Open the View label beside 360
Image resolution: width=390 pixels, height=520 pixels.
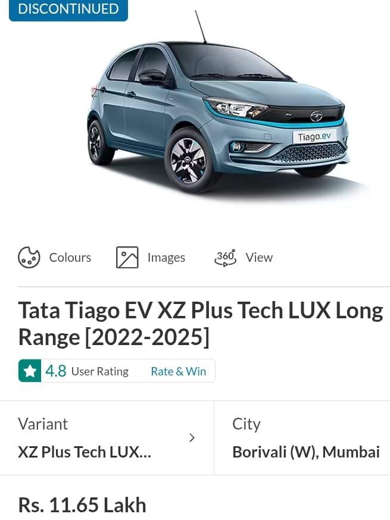click(x=259, y=258)
